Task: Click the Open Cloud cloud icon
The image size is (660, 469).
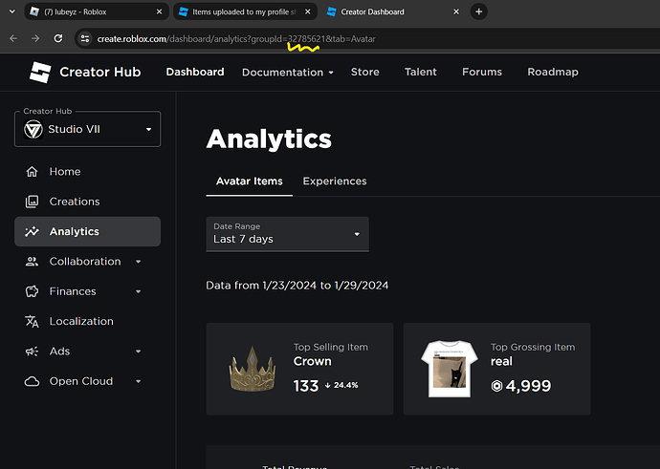Action: (32, 381)
